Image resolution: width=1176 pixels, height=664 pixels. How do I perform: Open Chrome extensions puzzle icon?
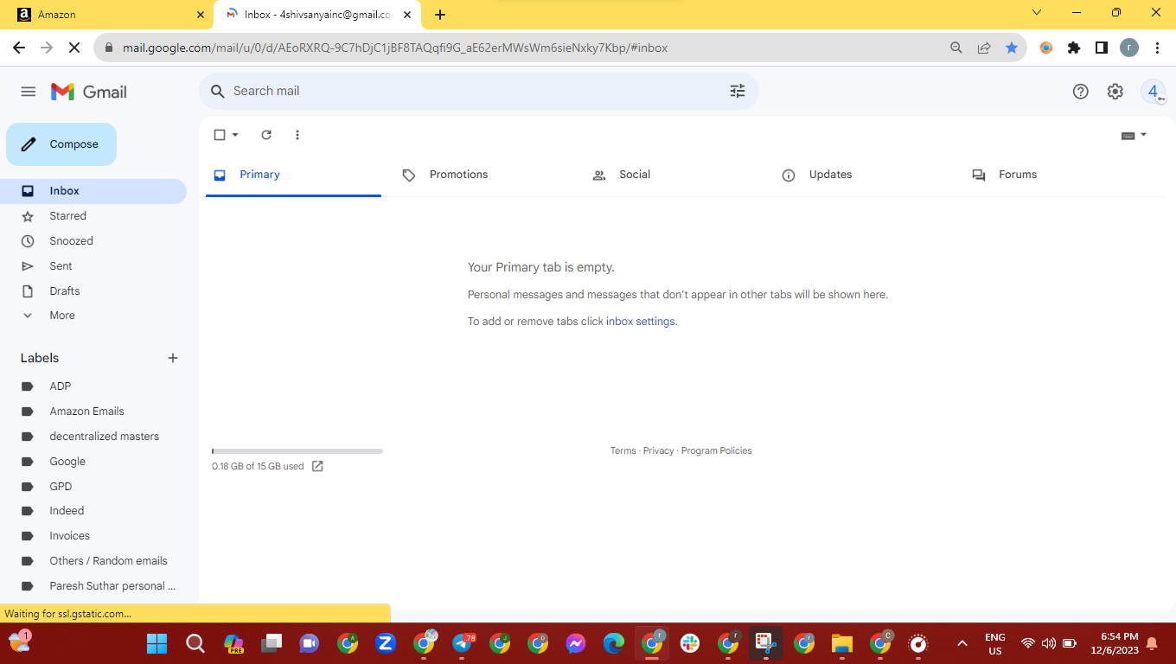point(1074,48)
